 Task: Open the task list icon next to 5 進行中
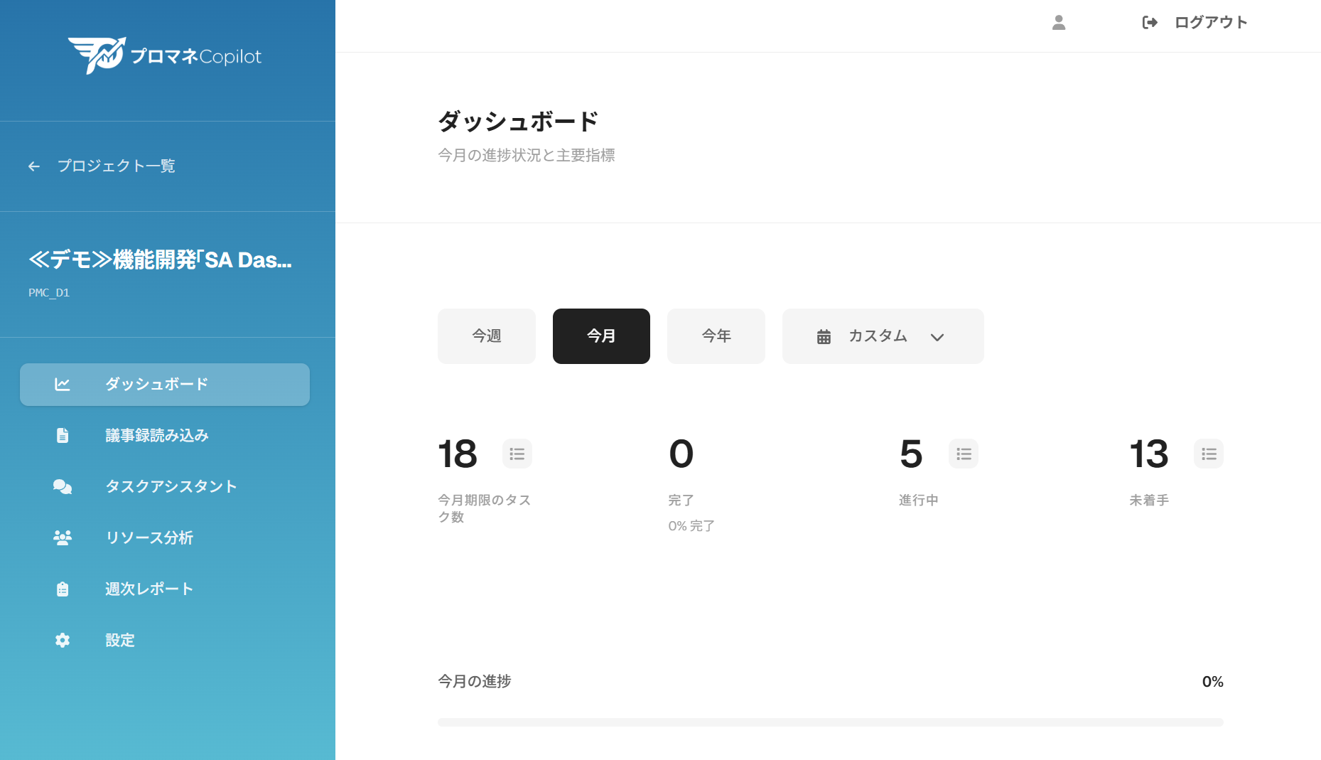click(x=964, y=454)
